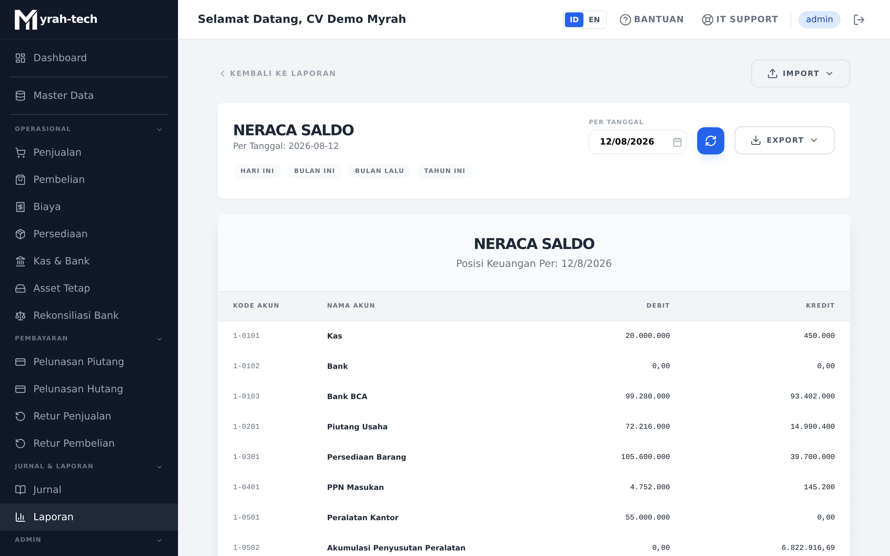Collapse the Pembayaran section

pyautogui.click(x=159, y=339)
